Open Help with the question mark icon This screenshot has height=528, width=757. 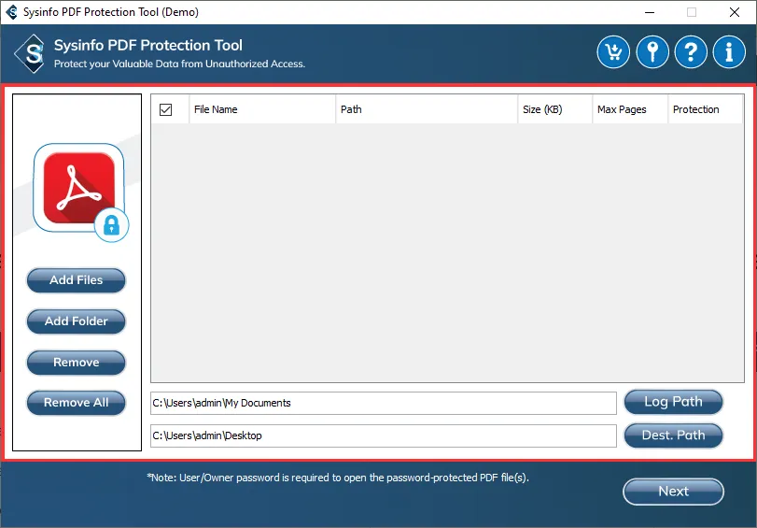tap(691, 52)
